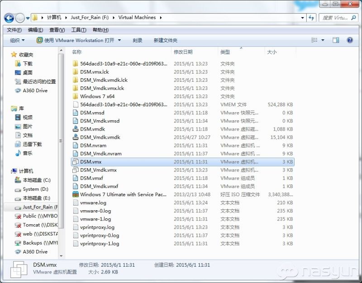Select 本地磁盘 (C:) drive icon
This screenshot has height=283, width=362.
click(x=18, y=180)
